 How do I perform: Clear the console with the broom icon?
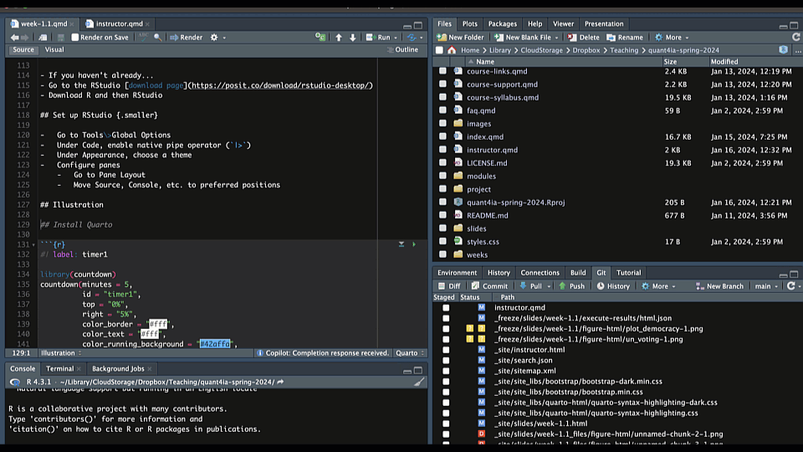[419, 382]
